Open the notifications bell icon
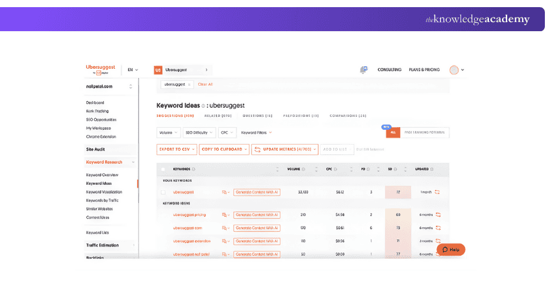 coord(363,69)
